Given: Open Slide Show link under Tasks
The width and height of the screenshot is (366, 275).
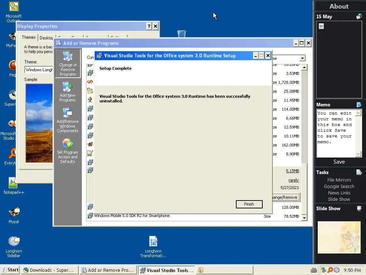Looking at the screenshot, I should (339, 199).
